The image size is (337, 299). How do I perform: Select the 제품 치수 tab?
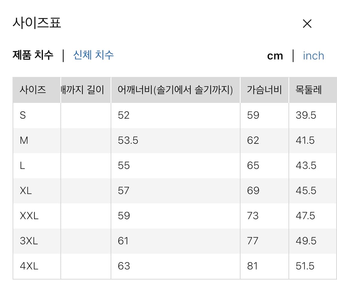click(34, 55)
